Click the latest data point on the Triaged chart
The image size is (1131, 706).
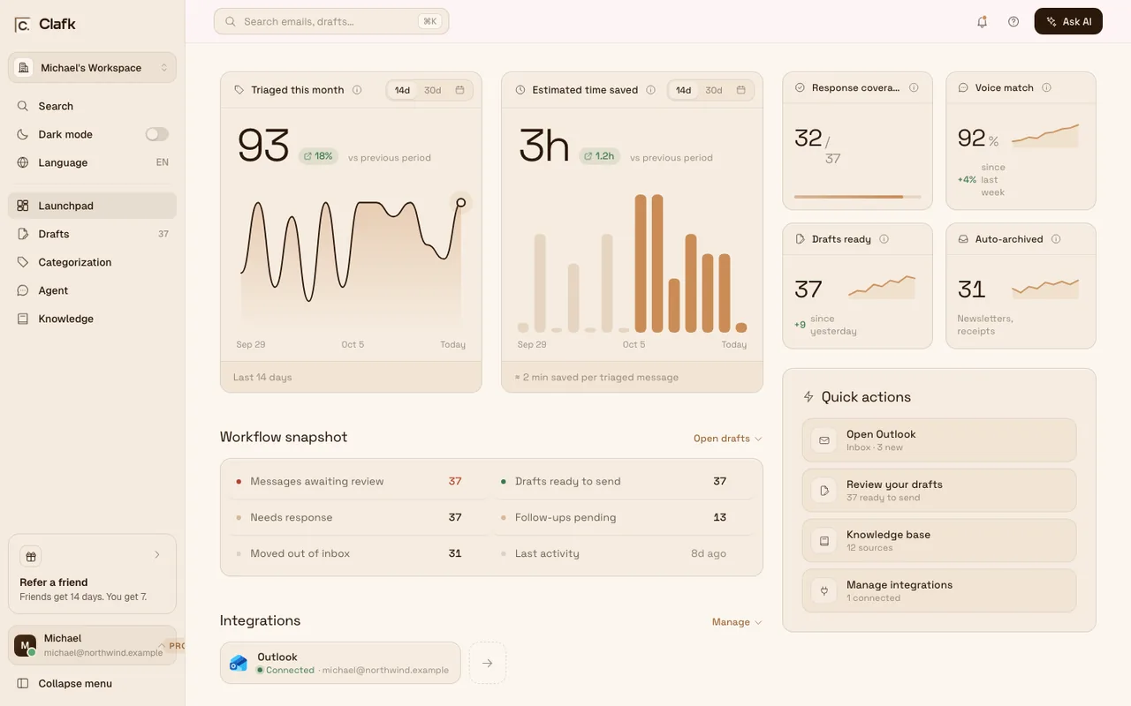click(460, 203)
